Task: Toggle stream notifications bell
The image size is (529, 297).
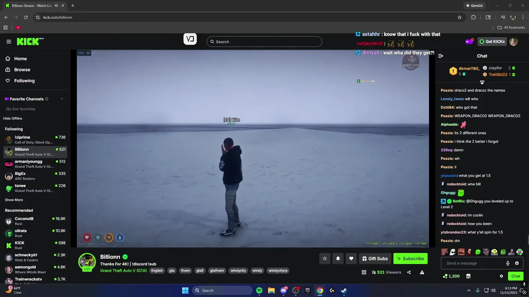Action: pos(338,259)
